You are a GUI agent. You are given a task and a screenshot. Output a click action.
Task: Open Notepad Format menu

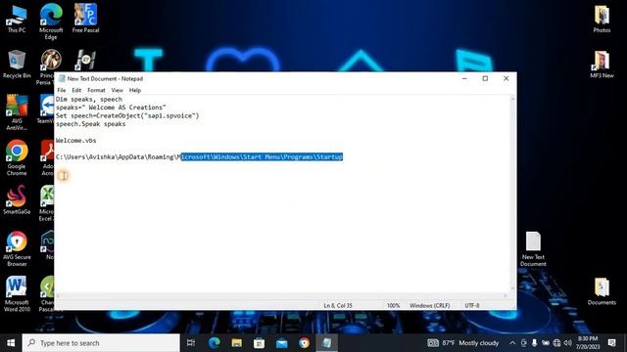96,90
